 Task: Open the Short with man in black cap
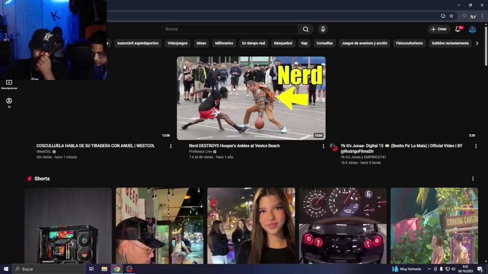pos(159,226)
